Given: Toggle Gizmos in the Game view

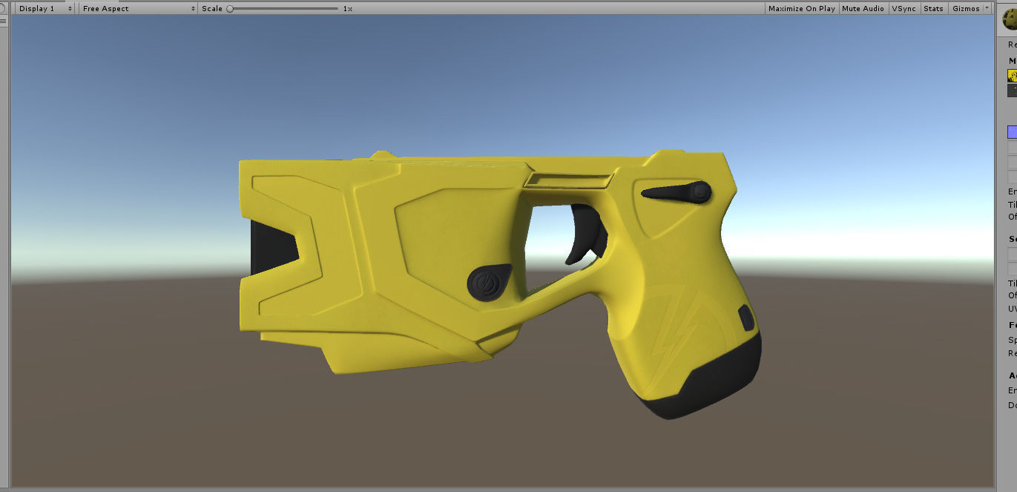Looking at the screenshot, I should pyautogui.click(x=965, y=8).
